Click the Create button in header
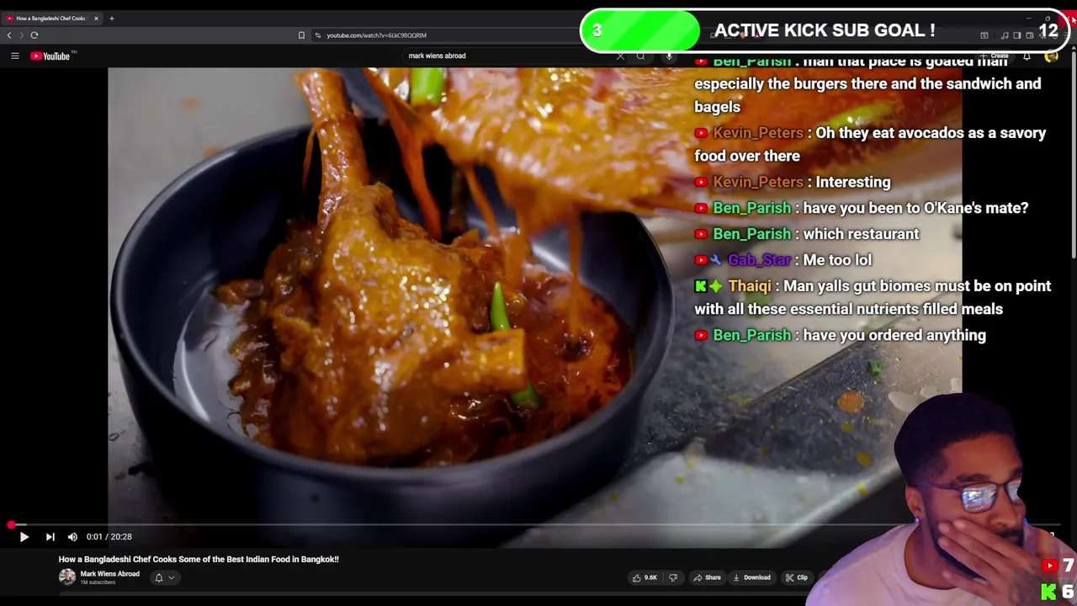Screen dimensions: 1077x606 pos(995,56)
